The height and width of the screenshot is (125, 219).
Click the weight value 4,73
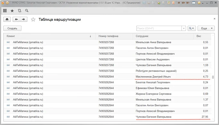point(206,77)
